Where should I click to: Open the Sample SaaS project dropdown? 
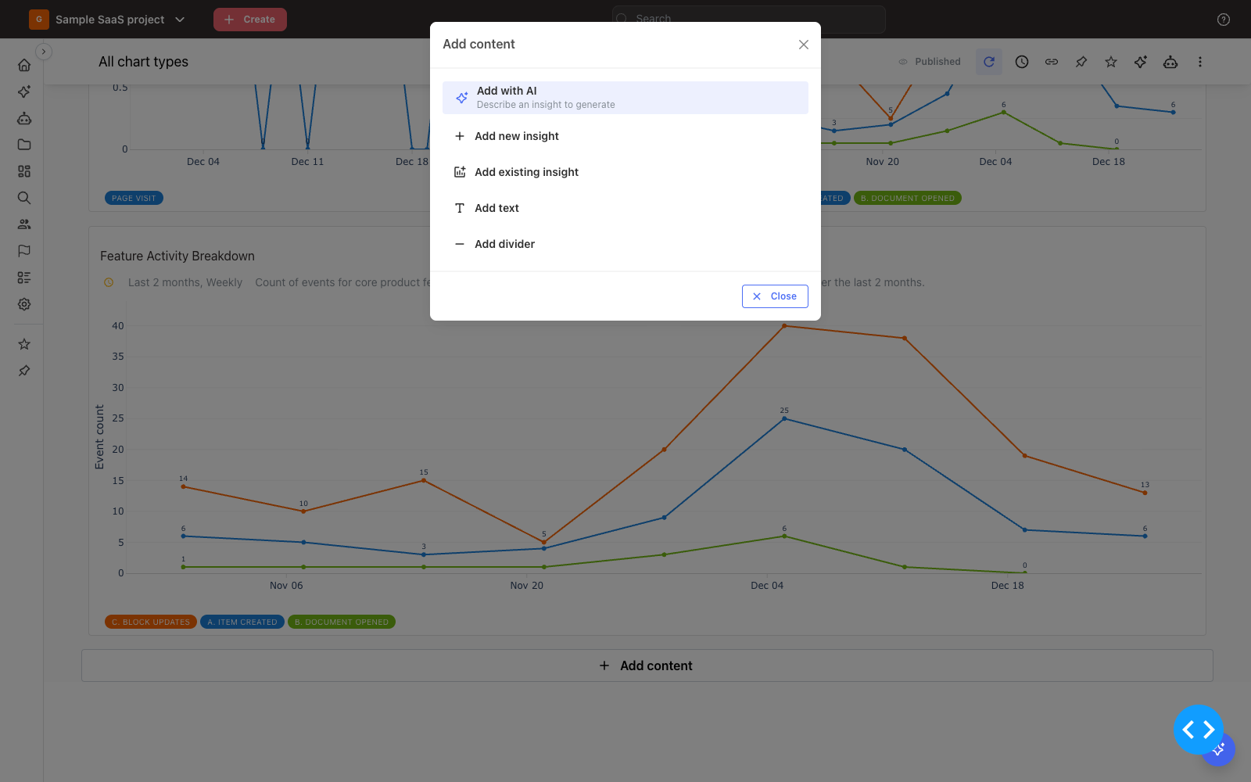pyautogui.click(x=109, y=20)
